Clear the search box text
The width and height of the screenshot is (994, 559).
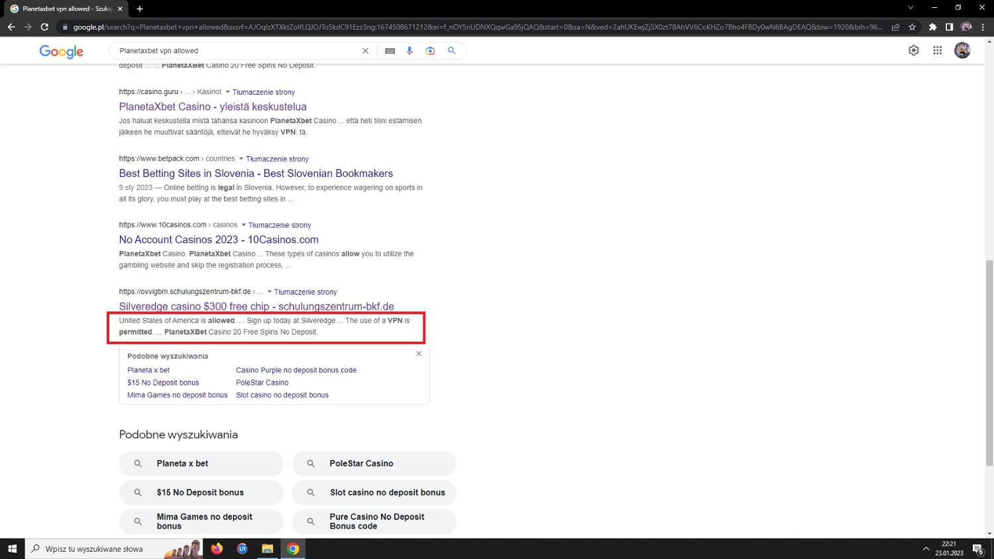(365, 51)
